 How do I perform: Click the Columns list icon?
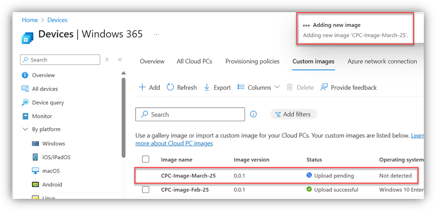pos(241,87)
